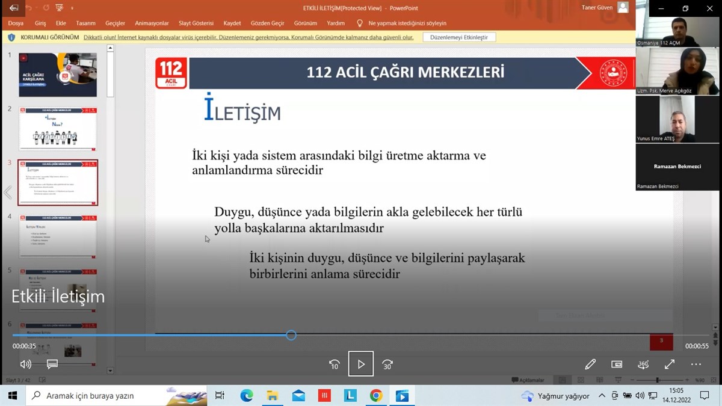Switch to Slide Sorter view
722x406 pixels.
[581, 380]
